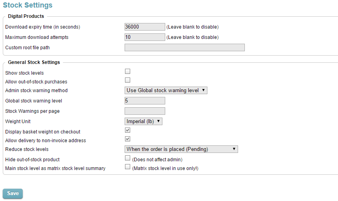Viewport: 338px width, 201px height.
Task: Uncheck Display basket weight on checkout
Action: pyautogui.click(x=127, y=130)
